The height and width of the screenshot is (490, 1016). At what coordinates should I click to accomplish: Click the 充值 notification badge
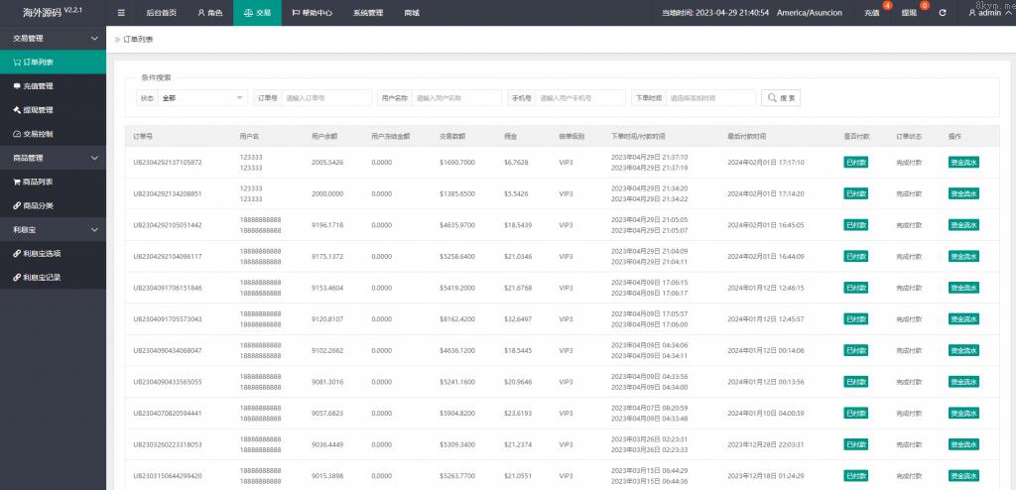click(x=887, y=6)
